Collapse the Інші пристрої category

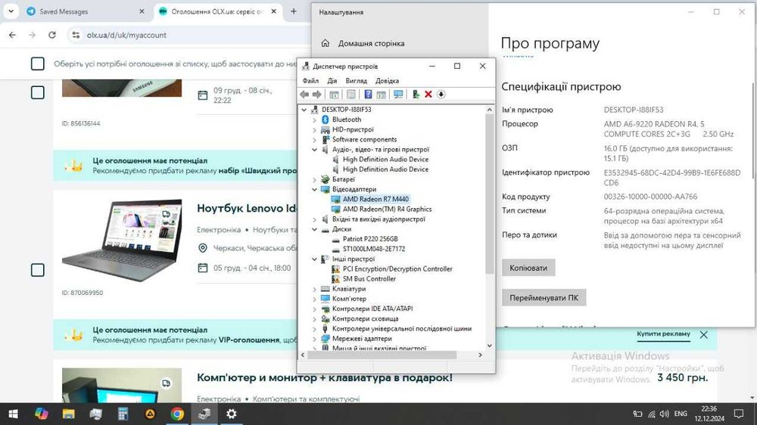click(315, 259)
